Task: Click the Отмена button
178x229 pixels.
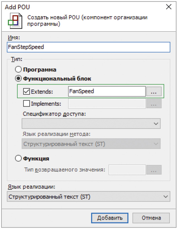Action: click(x=151, y=218)
